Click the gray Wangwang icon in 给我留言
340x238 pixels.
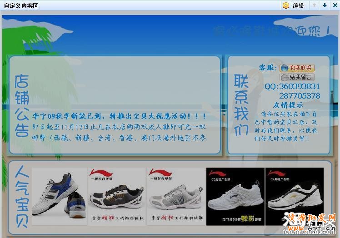pos(285,77)
